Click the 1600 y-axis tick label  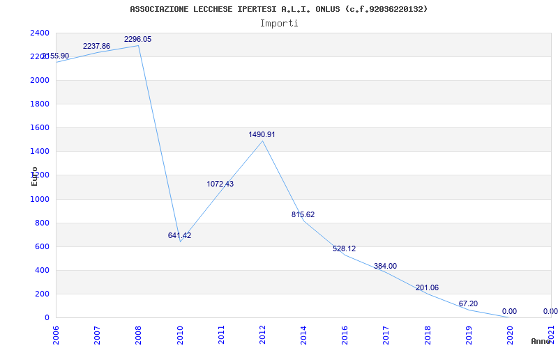click(40, 127)
